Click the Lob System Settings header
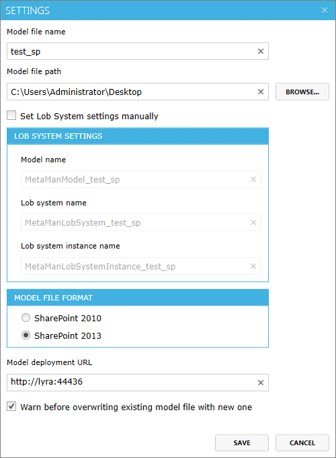The image size is (336, 458). coord(138,136)
